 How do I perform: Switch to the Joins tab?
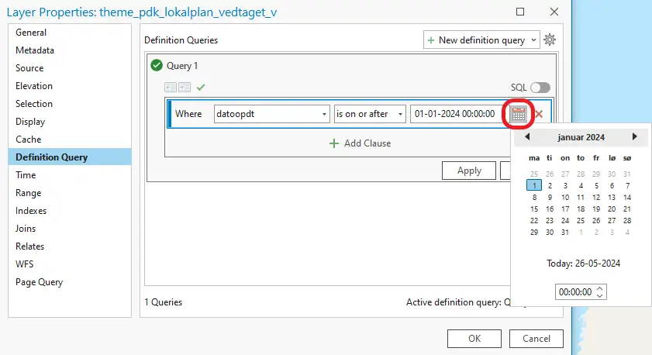[27, 229]
